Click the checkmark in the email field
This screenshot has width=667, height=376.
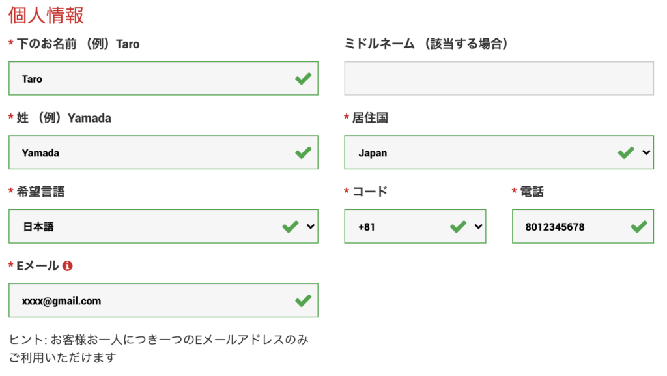(x=302, y=300)
